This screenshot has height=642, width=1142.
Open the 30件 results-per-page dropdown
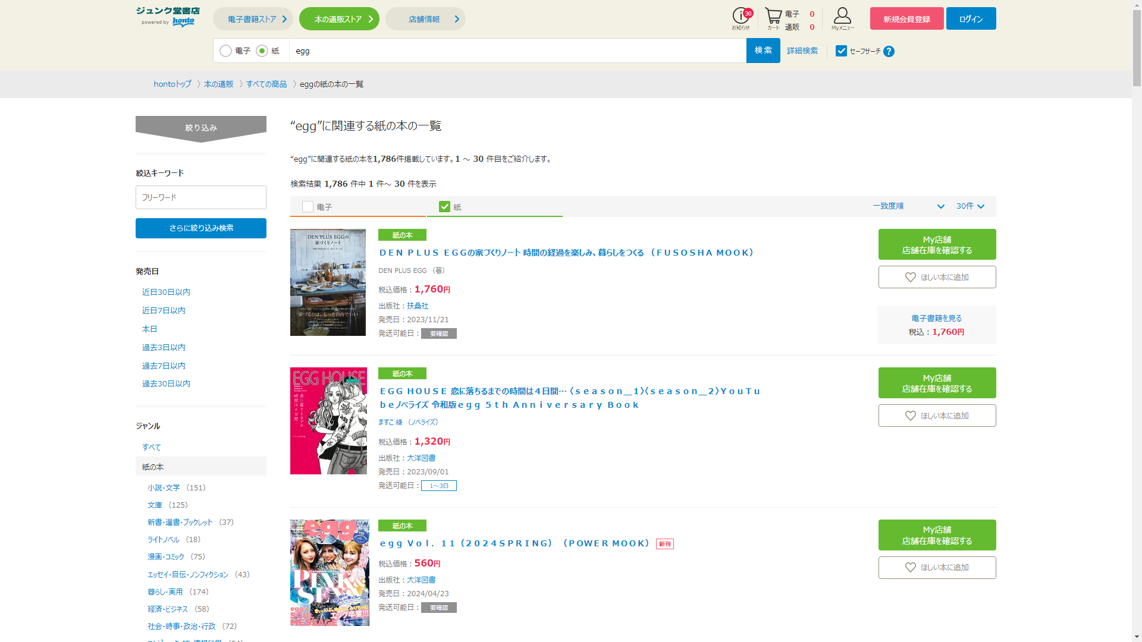[x=970, y=206]
